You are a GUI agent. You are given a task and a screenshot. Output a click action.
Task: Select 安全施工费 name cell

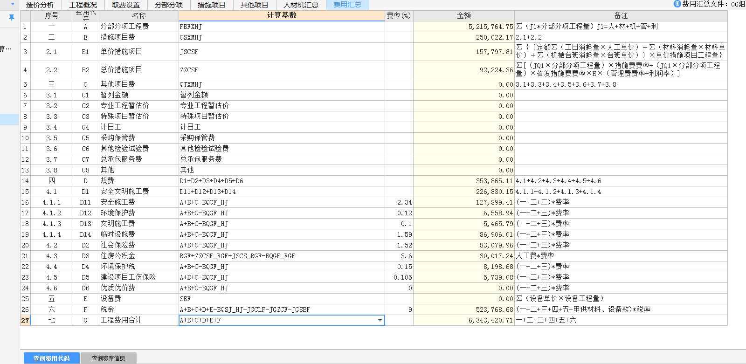pyautogui.click(x=139, y=202)
